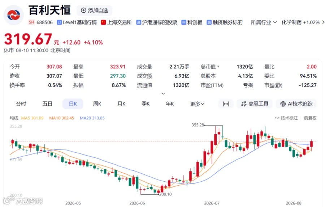This screenshot has width=325, height=207.
Task: Click the 成交量 2.21万手 value
Action: [179, 67]
